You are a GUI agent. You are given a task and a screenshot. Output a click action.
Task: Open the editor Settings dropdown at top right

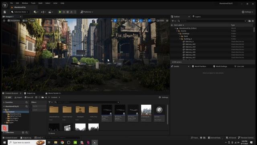point(247,12)
